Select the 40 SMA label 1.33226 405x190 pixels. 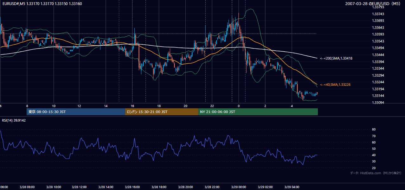(x=335, y=85)
